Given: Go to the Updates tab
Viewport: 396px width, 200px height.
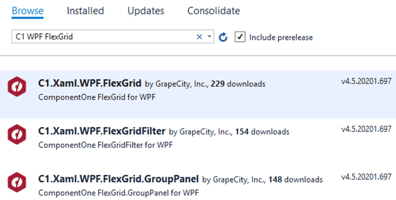Looking at the screenshot, I should point(146,10).
